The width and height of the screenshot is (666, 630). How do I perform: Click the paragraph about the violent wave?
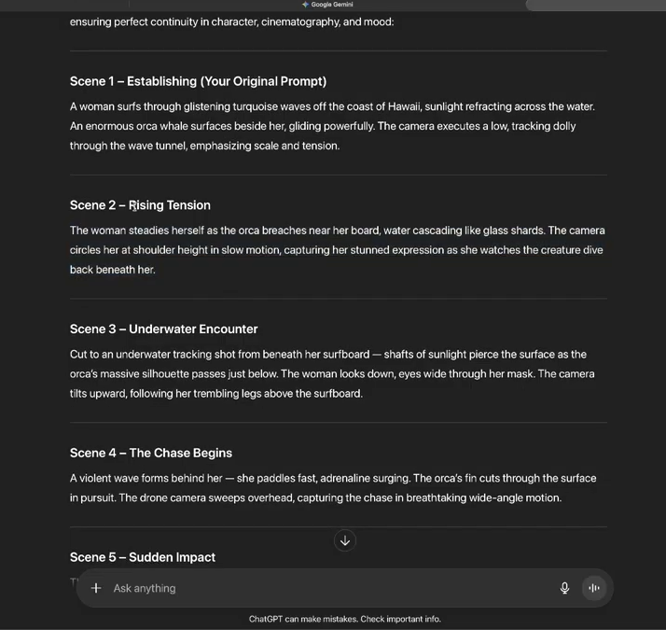pos(333,487)
